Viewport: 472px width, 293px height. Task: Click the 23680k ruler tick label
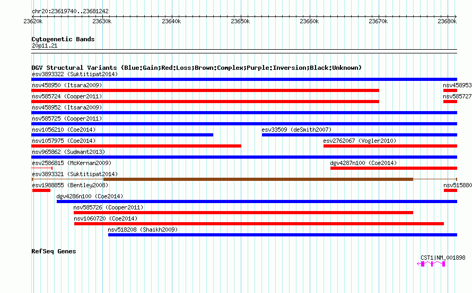(x=447, y=21)
